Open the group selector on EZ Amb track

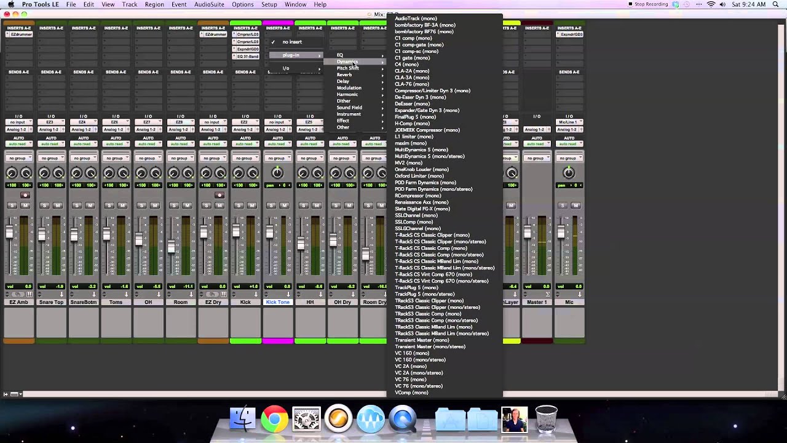click(x=18, y=158)
